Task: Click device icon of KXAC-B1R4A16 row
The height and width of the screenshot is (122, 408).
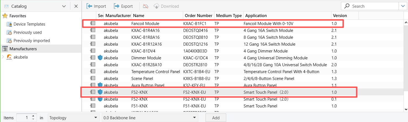Action: pyautogui.click(x=93, y=30)
